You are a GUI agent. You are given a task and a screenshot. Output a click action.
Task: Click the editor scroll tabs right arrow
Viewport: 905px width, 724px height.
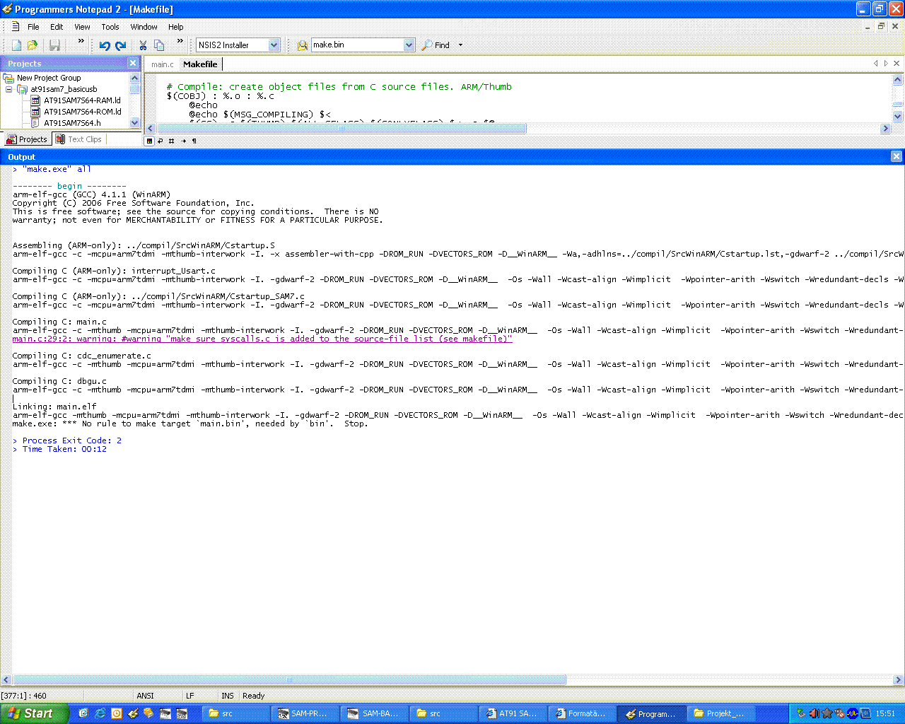point(886,64)
